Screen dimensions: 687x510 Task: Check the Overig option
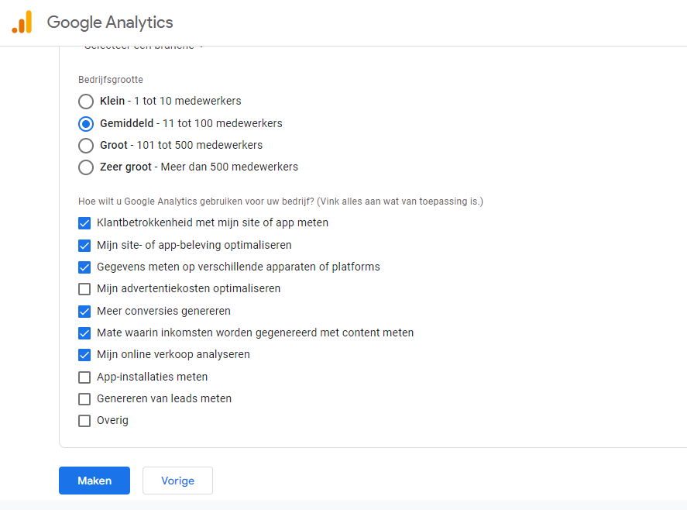pyautogui.click(x=84, y=421)
